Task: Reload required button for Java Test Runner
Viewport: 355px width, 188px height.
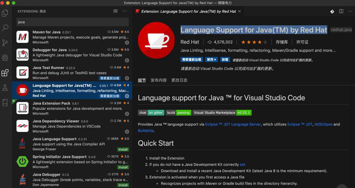Action: [x=110, y=78]
